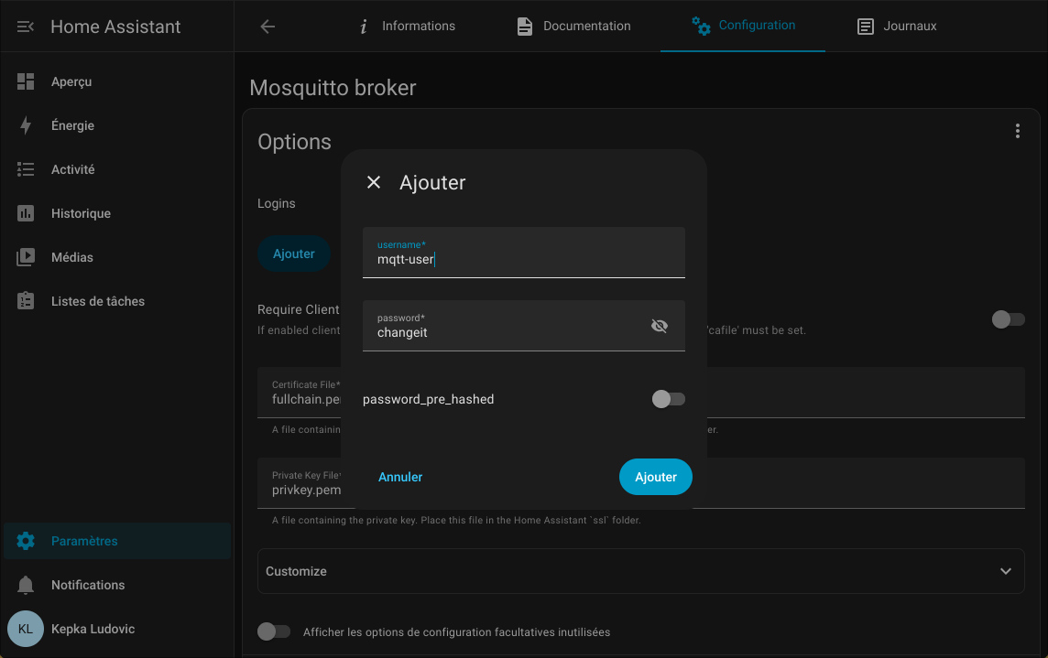Close the Ajouter dialog with X
This screenshot has width=1048, height=658.
[374, 182]
